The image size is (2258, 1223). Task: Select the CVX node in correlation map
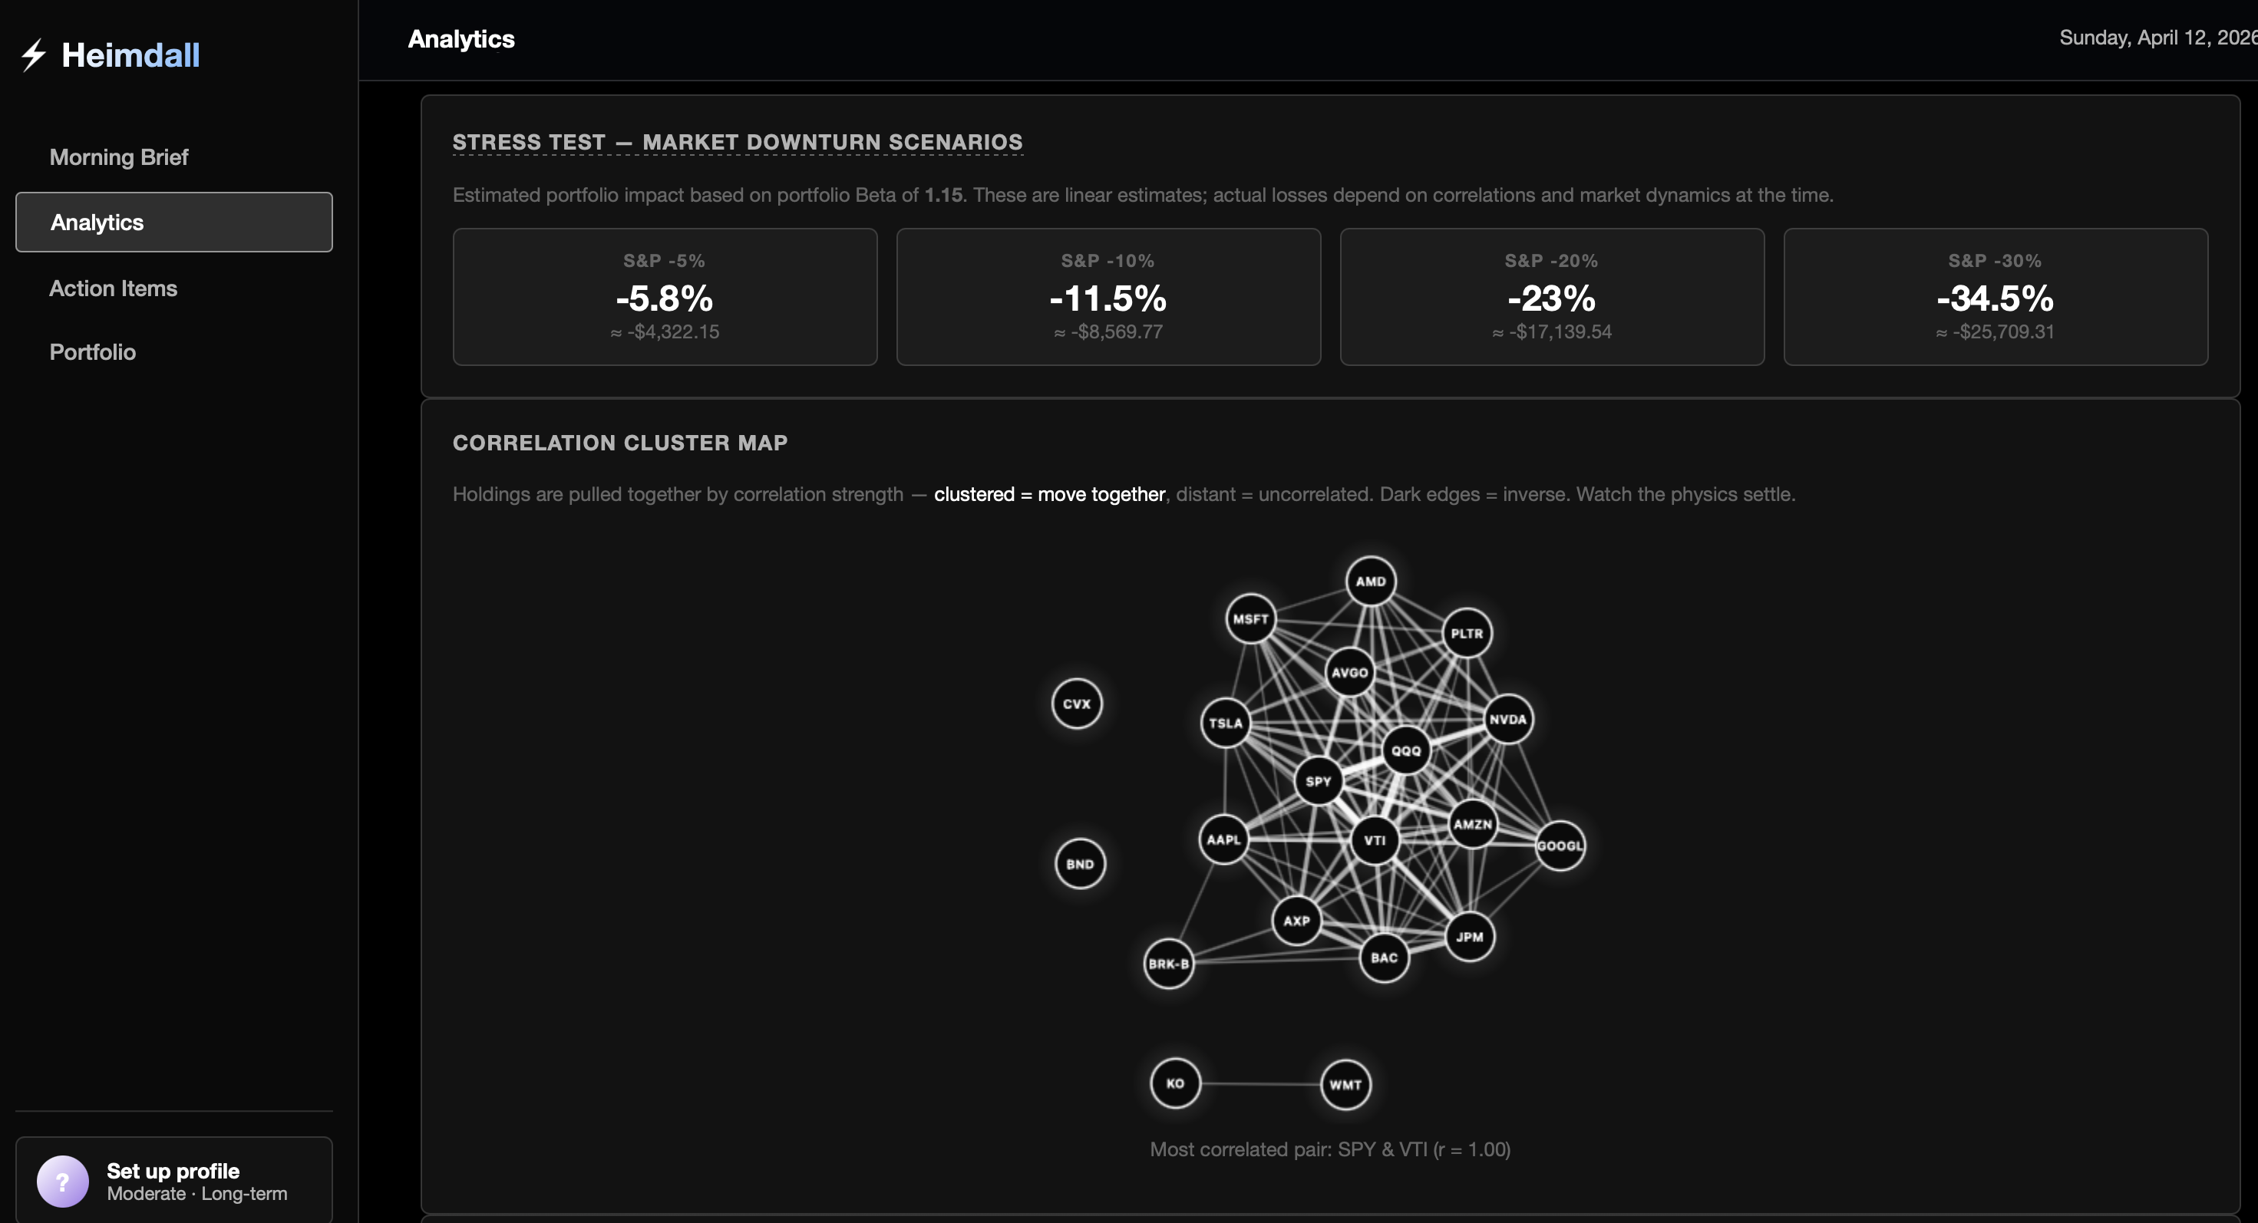coord(1076,704)
